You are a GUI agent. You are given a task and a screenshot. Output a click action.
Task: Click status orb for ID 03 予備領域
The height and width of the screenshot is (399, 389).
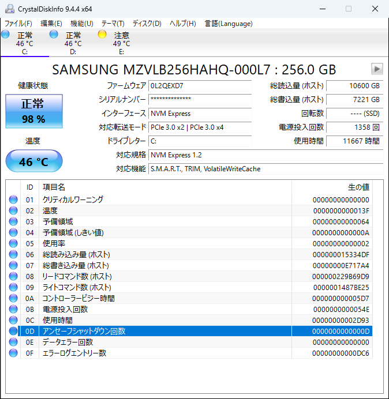tap(13, 221)
